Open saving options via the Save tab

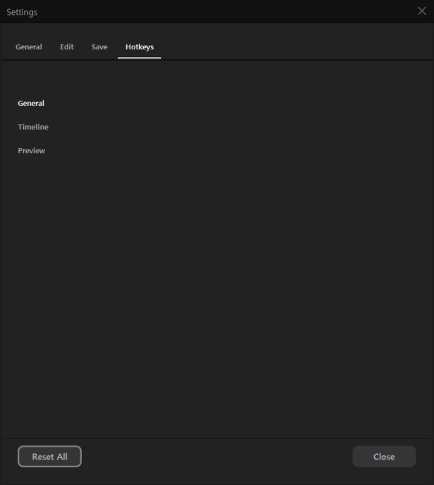[x=99, y=47]
